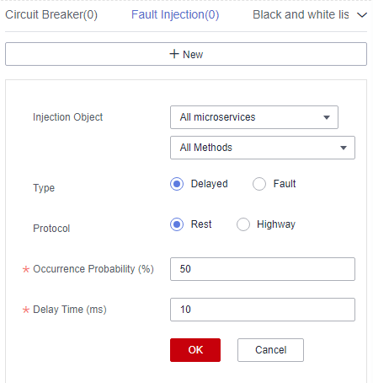Switch to the Circuit Breaker(0) tab
The image size is (373, 383).
point(51,14)
